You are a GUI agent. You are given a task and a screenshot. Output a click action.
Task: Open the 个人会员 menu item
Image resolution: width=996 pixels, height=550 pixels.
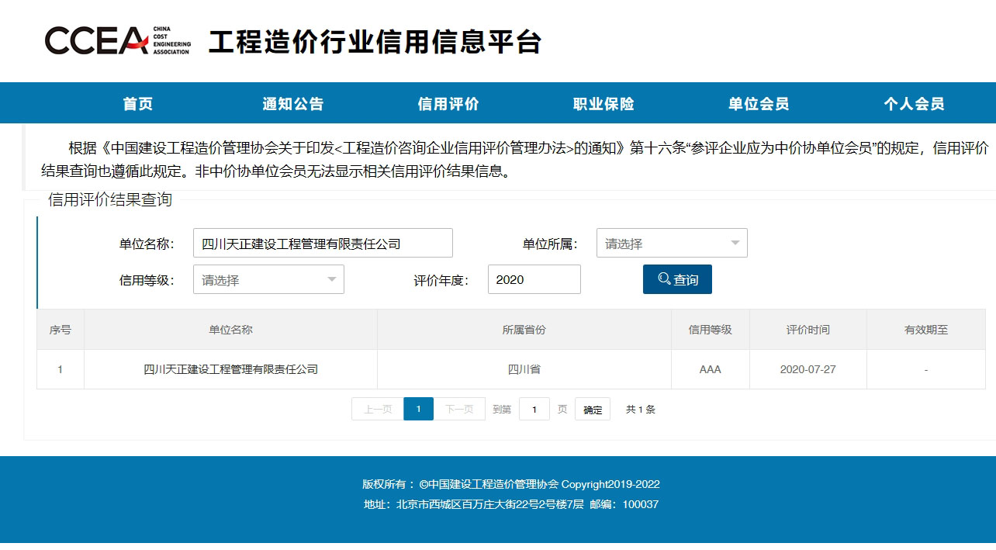pos(914,104)
